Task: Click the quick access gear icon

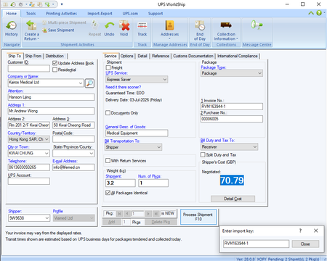Action: [20, 4]
